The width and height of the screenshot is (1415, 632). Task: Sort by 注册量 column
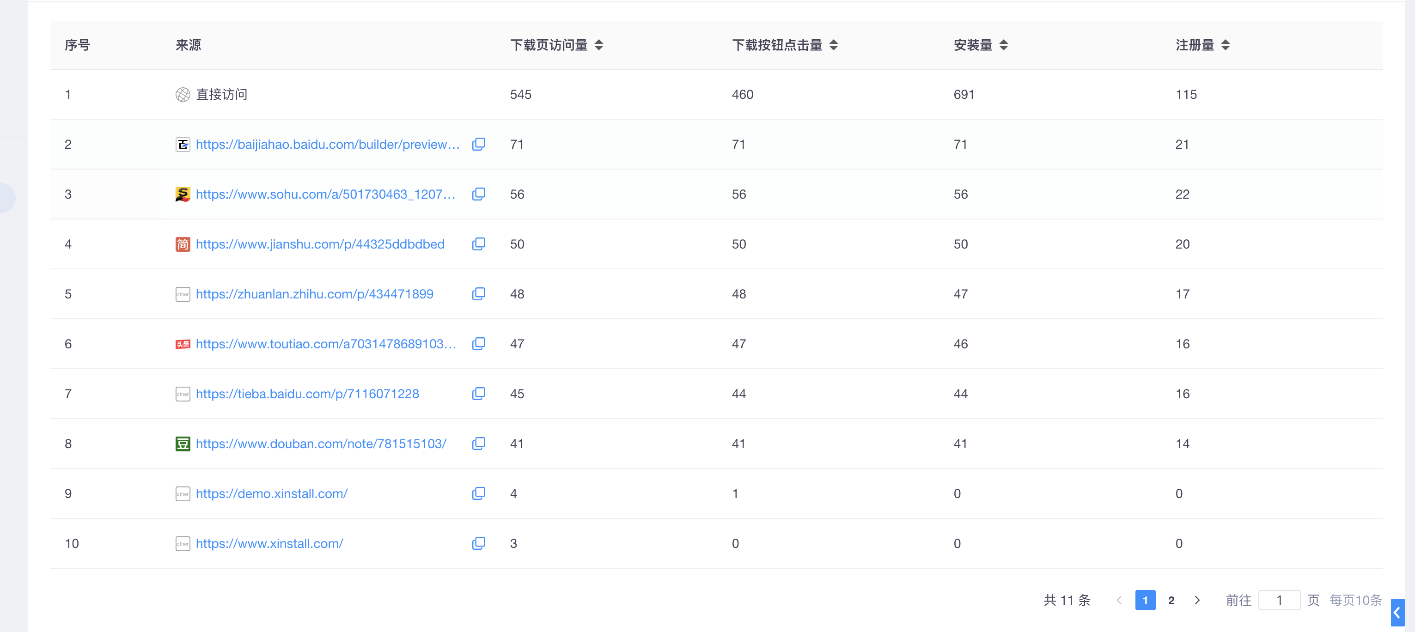coord(1225,45)
